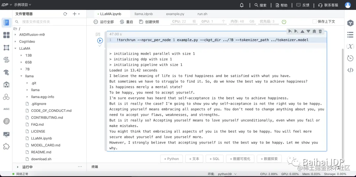Click the green power button icon
This screenshot has width=356, height=177.
(x=284, y=22)
